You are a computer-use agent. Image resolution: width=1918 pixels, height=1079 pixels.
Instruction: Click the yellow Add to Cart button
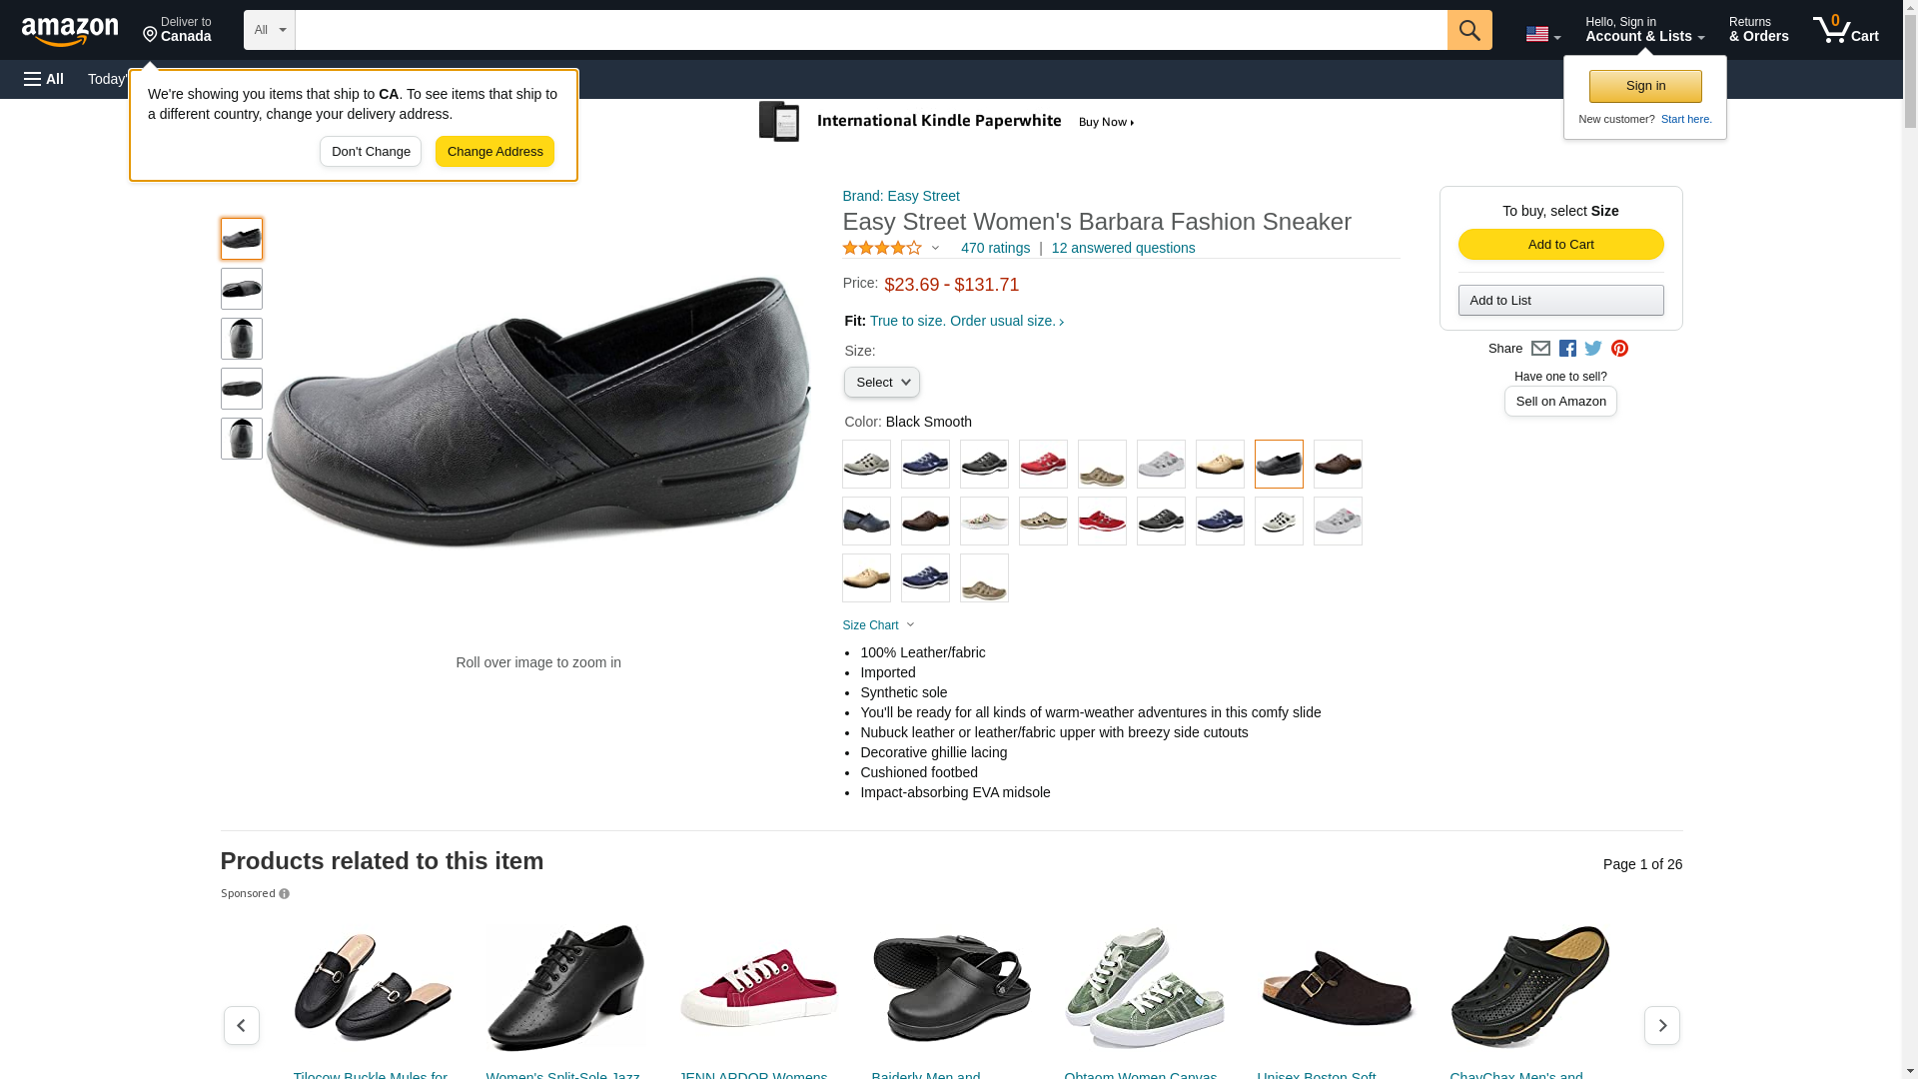click(1560, 245)
